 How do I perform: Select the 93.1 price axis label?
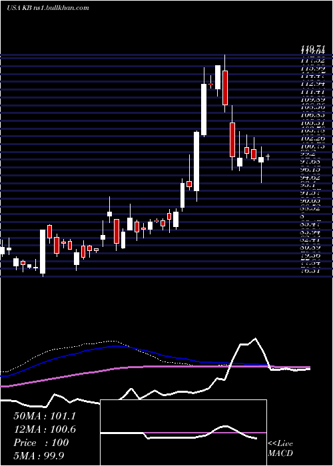click(308, 185)
